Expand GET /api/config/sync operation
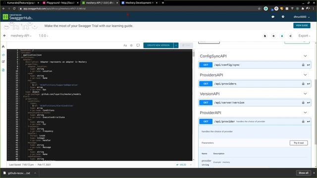The height and width of the screenshot is (178, 317). [255, 65]
